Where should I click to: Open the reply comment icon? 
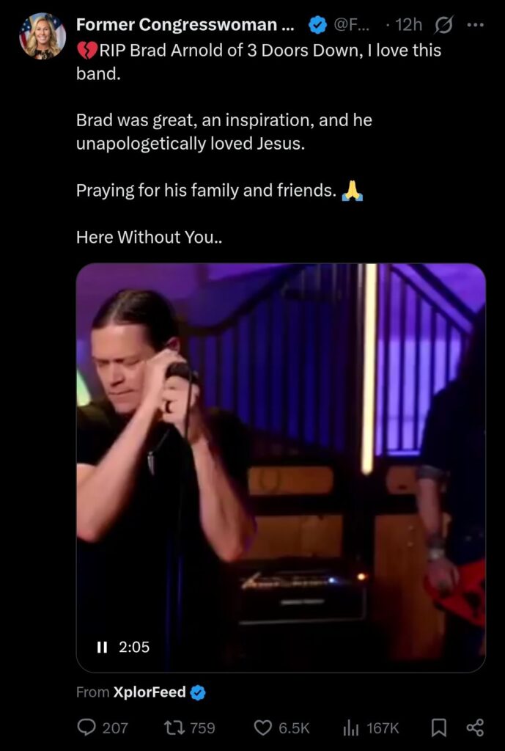86,728
